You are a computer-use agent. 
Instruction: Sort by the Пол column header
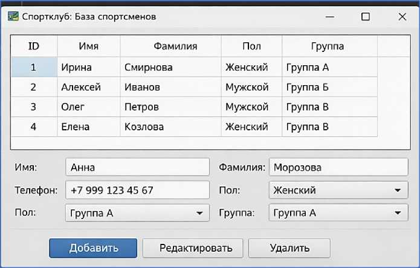[251, 46]
